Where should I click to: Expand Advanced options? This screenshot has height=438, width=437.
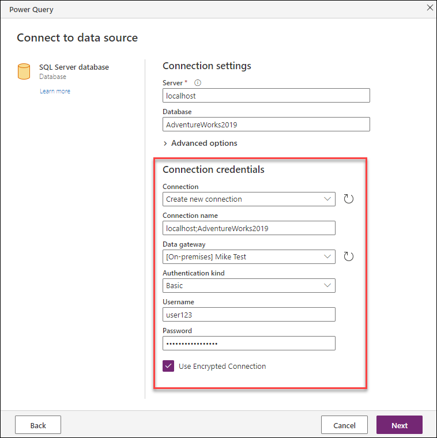coord(200,143)
